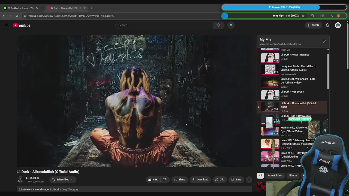Go to the YouTube home logo

22,25
